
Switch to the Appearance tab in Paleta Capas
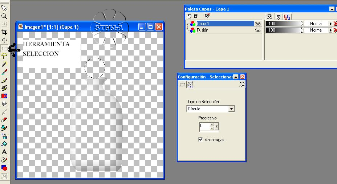pos(269,17)
